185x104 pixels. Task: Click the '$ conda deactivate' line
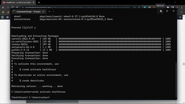coord(32,81)
